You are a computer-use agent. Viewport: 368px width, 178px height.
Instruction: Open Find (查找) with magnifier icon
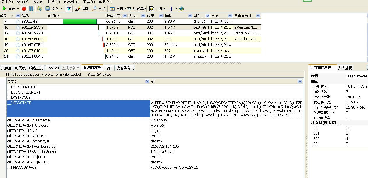pos(94,9)
